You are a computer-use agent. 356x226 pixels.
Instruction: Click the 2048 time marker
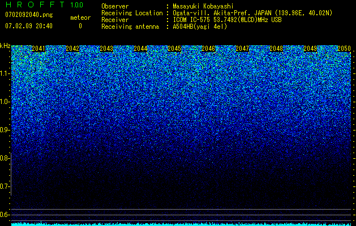(276, 49)
